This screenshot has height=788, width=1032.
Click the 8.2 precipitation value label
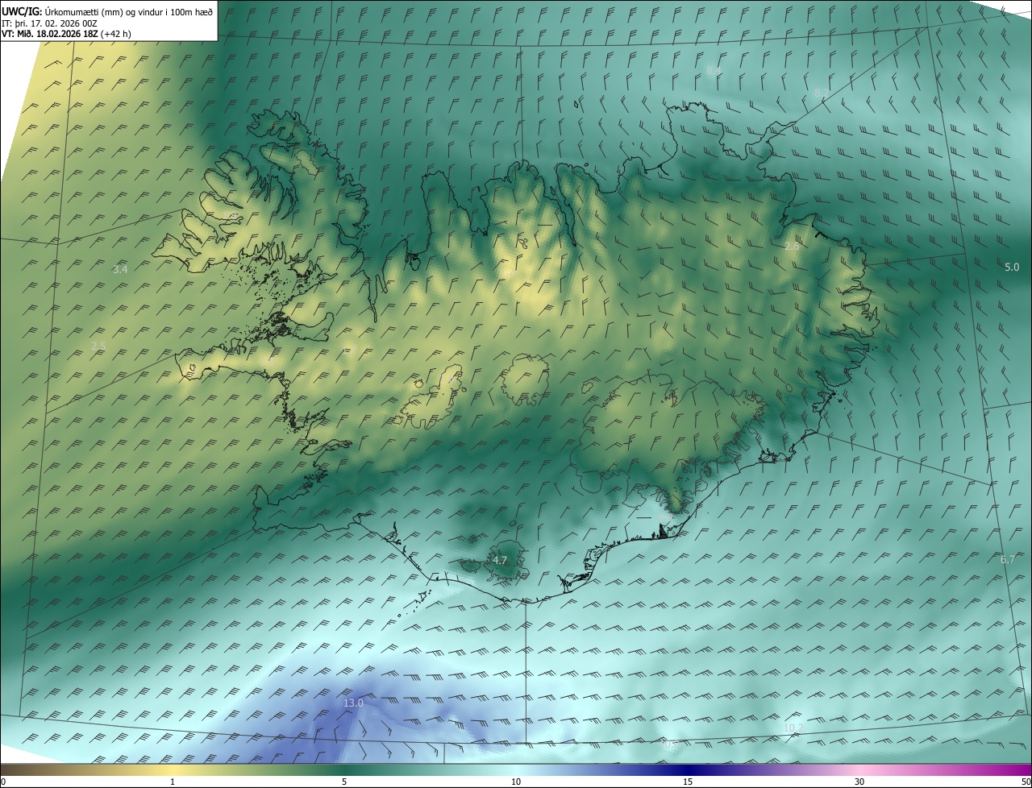click(x=821, y=93)
